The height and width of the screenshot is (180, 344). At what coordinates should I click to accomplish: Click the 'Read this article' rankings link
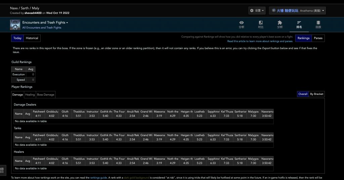(260, 41)
